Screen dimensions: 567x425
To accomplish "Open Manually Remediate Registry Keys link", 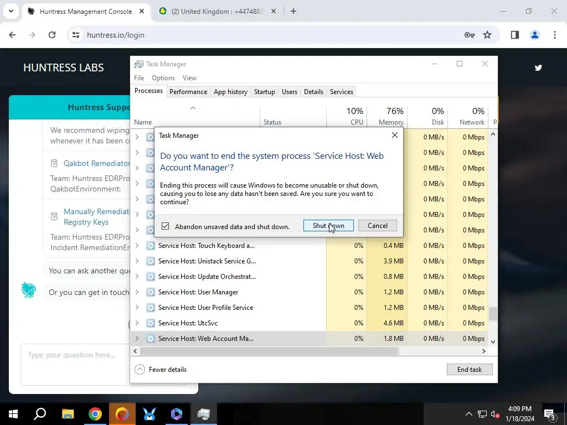I will click(96, 217).
